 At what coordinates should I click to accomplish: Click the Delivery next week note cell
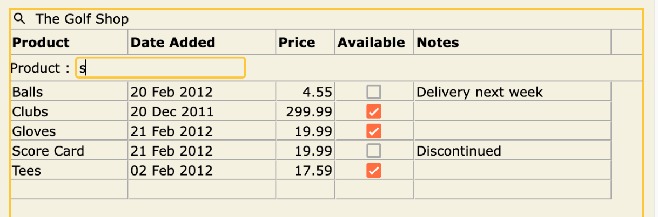pyautogui.click(x=513, y=92)
